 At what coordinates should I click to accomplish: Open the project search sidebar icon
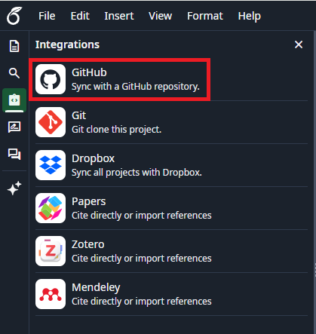(14, 73)
